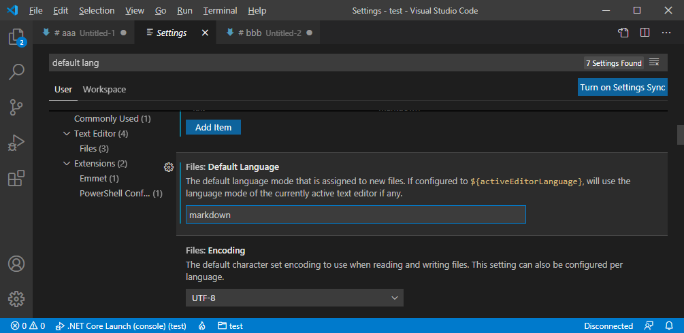
Task: Click the Add Item button
Action: click(213, 127)
